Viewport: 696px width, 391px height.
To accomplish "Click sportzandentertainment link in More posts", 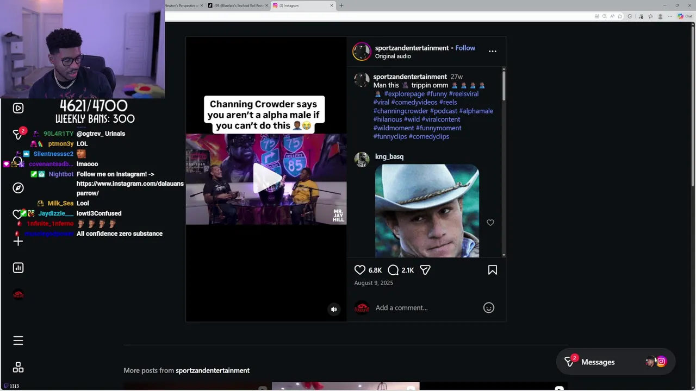I will (213, 370).
